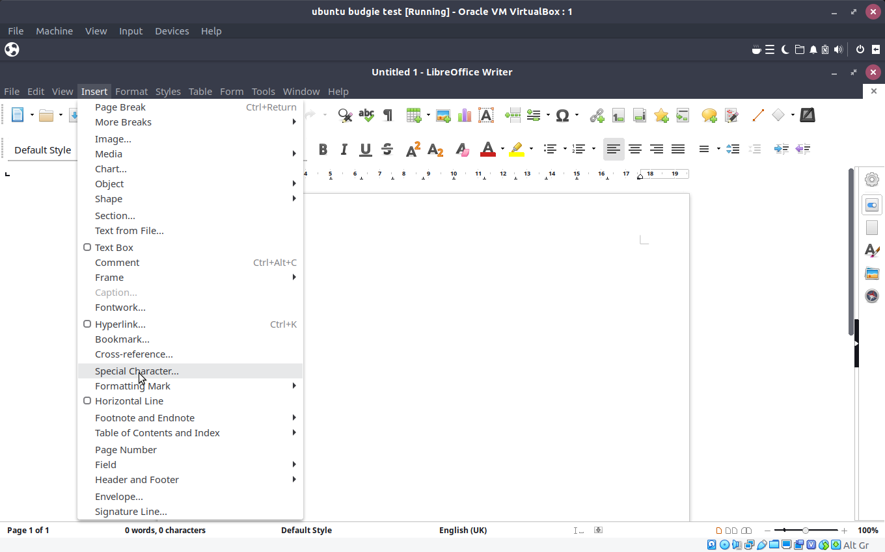Select the Insert Image toolbar icon

click(x=443, y=115)
